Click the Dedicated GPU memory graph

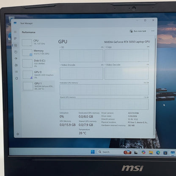click(x=104, y=90)
